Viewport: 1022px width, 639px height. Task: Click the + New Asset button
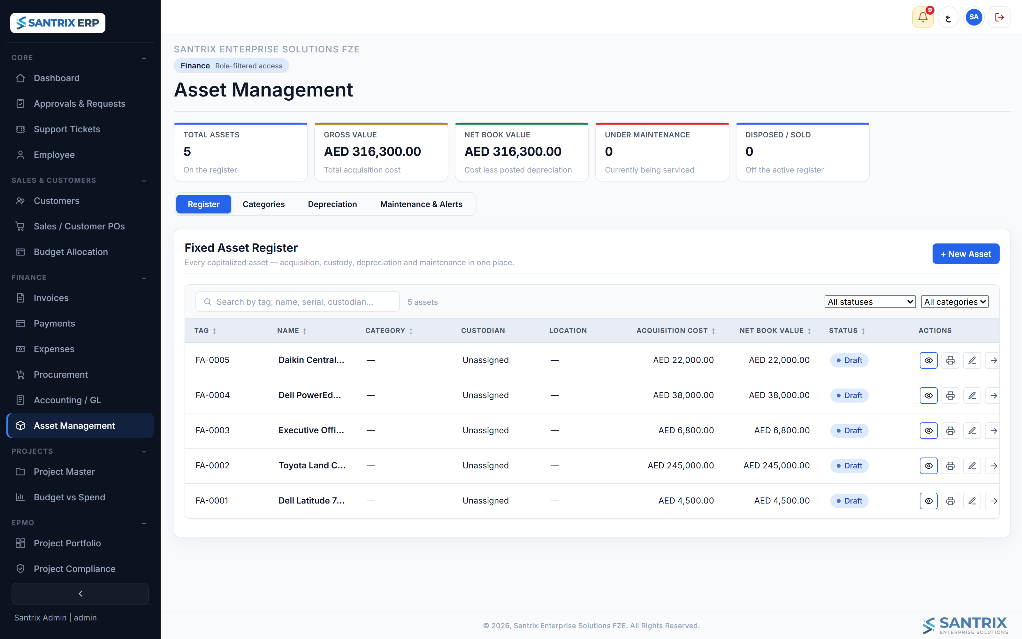[965, 254]
